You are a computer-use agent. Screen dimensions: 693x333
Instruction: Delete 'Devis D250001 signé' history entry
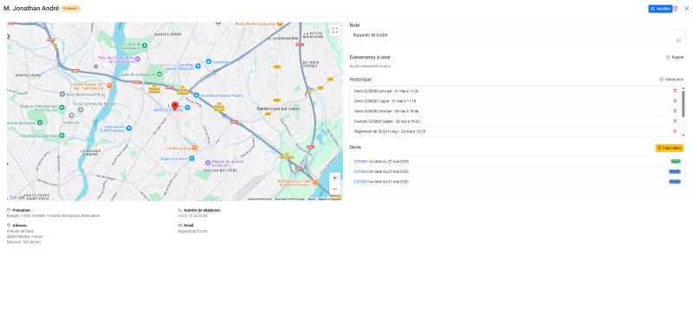click(675, 101)
